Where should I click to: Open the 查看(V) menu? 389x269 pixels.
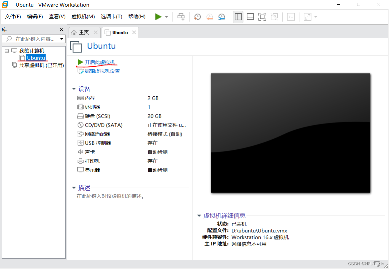click(x=57, y=17)
